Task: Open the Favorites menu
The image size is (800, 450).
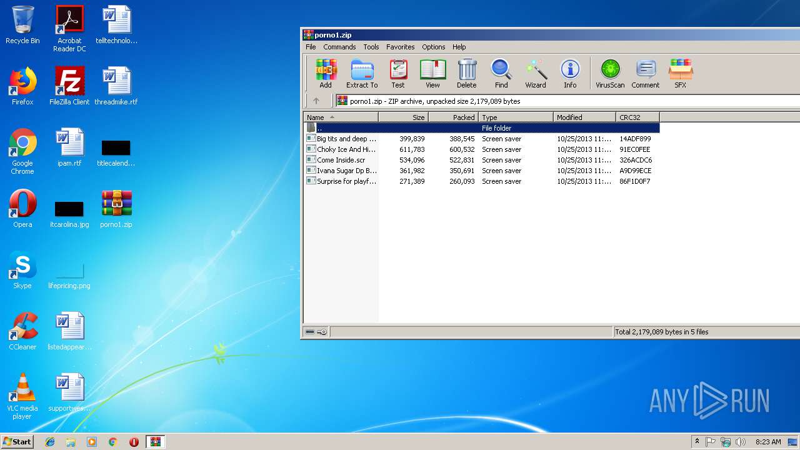Action: click(x=401, y=47)
